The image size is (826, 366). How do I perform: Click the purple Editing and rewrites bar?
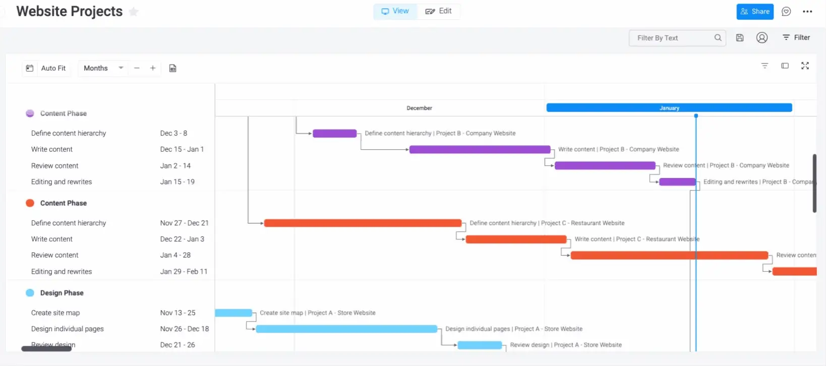tap(677, 182)
